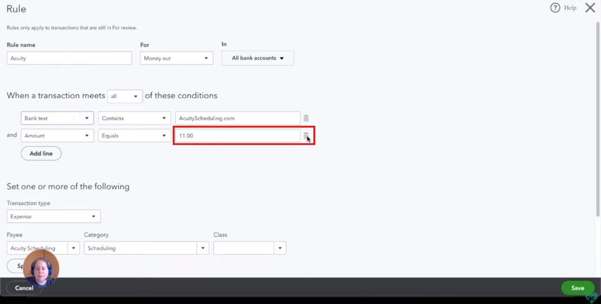Open the Money out dropdown
The image size is (601, 304).
tap(176, 59)
